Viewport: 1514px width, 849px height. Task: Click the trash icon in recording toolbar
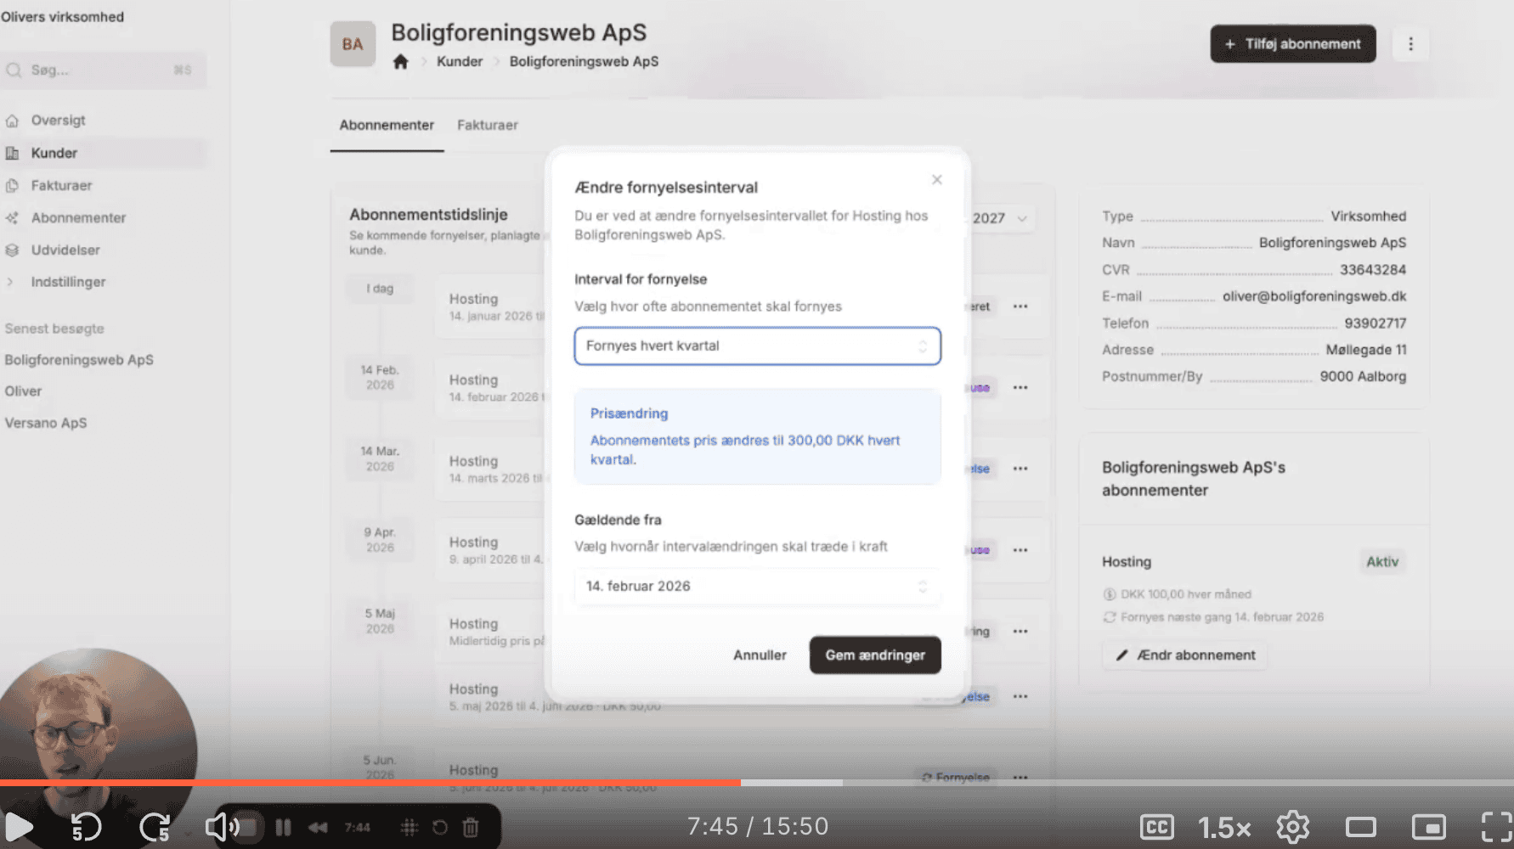click(471, 827)
